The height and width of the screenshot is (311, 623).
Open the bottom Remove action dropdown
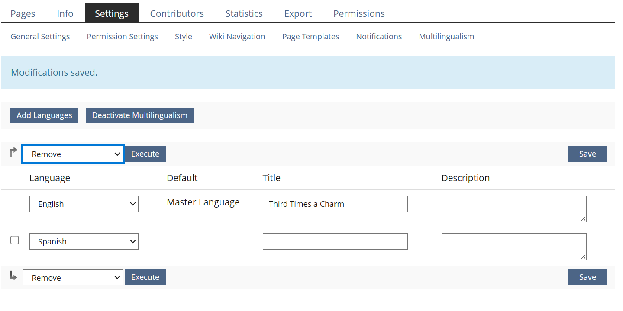[x=73, y=278]
